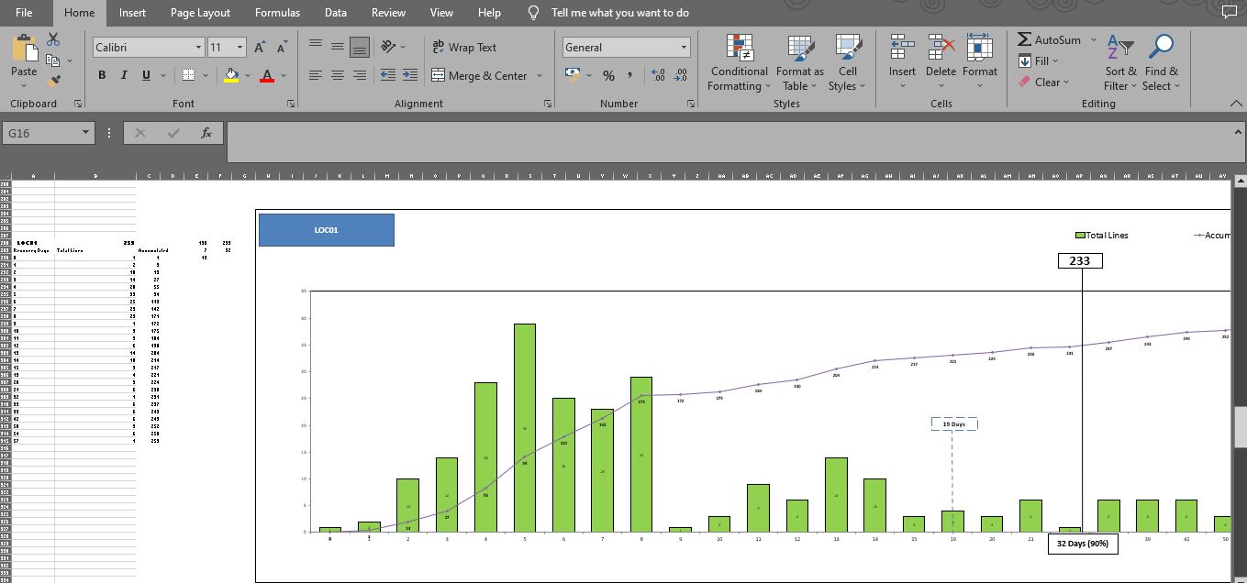Select the Format Painter brush
The height and width of the screenshot is (583, 1247).
click(53, 82)
